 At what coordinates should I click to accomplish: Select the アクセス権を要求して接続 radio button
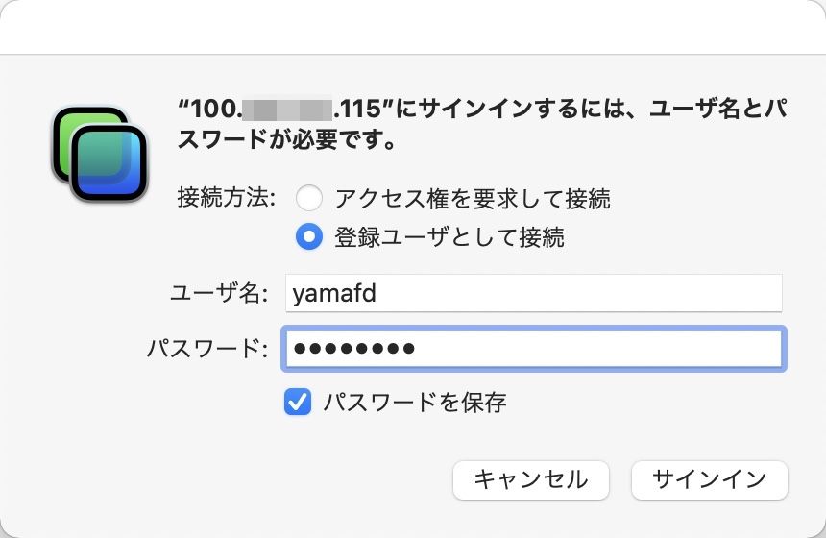pos(308,198)
